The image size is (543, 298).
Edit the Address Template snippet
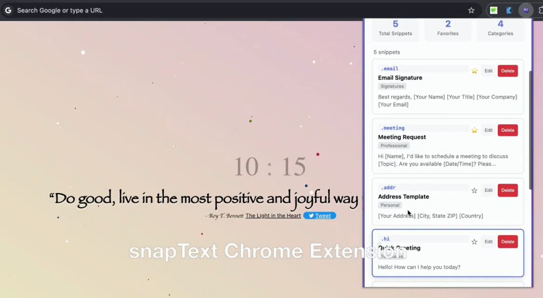(x=489, y=191)
